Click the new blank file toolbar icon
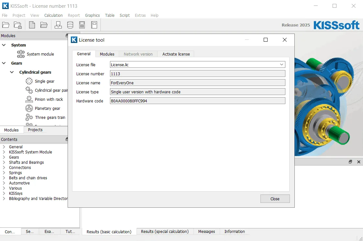Image resolution: width=363 pixels, height=241 pixels. pos(32,25)
